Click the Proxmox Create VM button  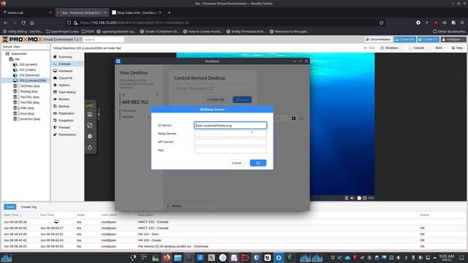[404, 39]
